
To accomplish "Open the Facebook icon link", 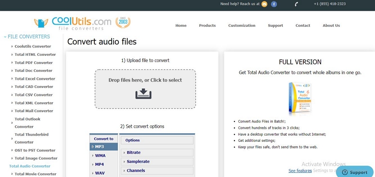I will click(x=274, y=4).
